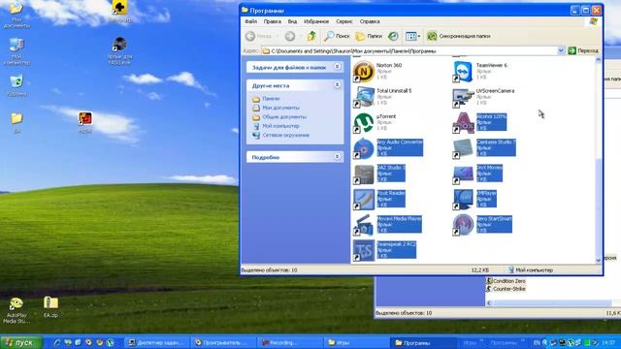The width and height of the screenshot is (621, 349).
Task: Open Мой компьютер link in side panel
Action: point(280,126)
